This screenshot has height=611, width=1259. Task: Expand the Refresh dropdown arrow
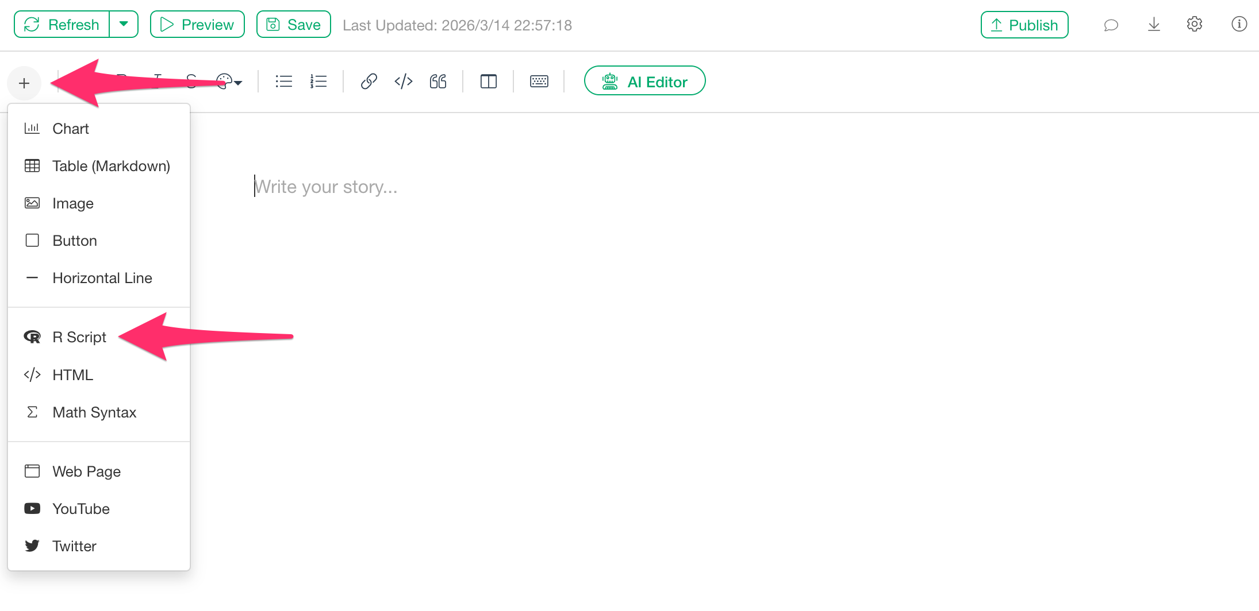click(124, 24)
